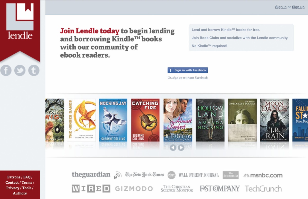Open the FAQ footer link
Viewport: 308px width, 199px height.
point(27,177)
